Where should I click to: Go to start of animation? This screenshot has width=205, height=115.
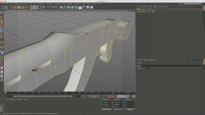pos(84,96)
